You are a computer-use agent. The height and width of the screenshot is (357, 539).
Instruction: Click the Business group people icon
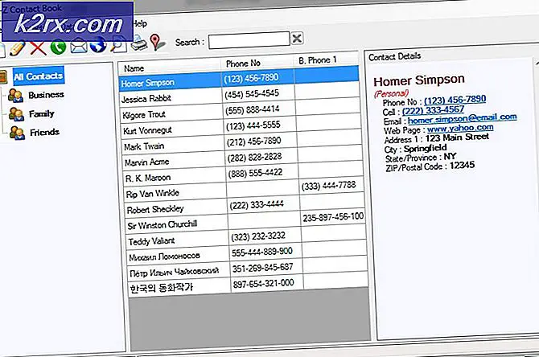pos(16,96)
